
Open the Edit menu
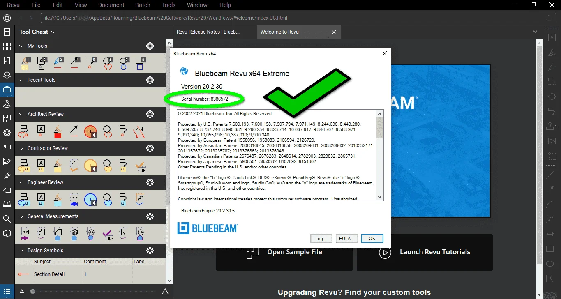point(58,5)
